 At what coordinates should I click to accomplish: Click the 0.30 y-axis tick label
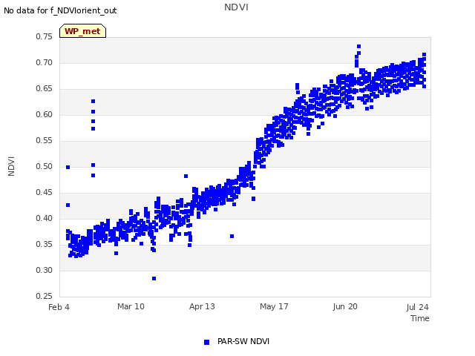(44, 270)
